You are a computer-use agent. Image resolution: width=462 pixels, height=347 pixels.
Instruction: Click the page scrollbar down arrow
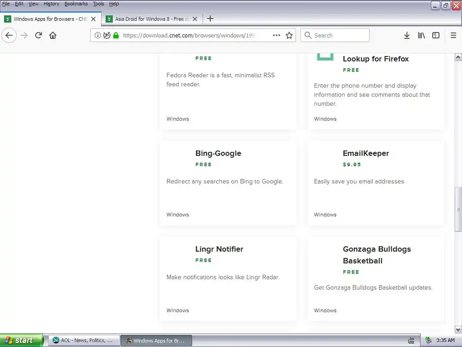[458, 329]
